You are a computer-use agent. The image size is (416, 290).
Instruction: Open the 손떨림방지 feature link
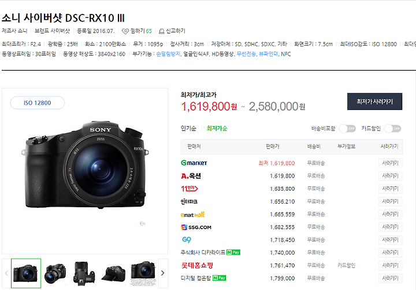[168, 54]
